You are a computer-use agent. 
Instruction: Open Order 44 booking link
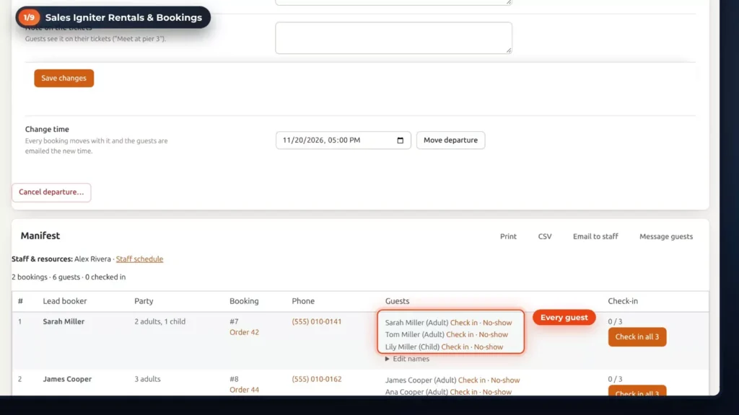(244, 390)
